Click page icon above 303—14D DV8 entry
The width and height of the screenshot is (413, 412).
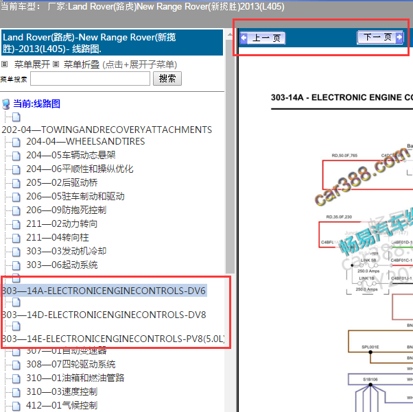click(x=16, y=302)
